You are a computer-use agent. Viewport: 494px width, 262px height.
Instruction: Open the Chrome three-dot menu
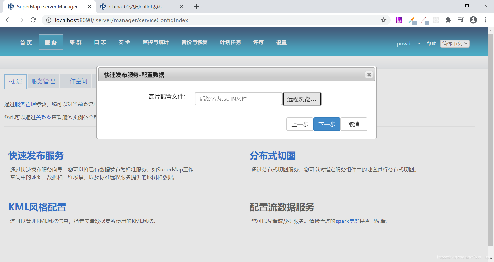pyautogui.click(x=486, y=20)
